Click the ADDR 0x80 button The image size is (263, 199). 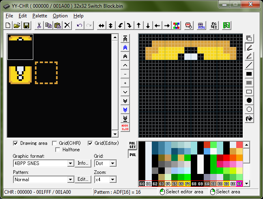tap(125, 127)
